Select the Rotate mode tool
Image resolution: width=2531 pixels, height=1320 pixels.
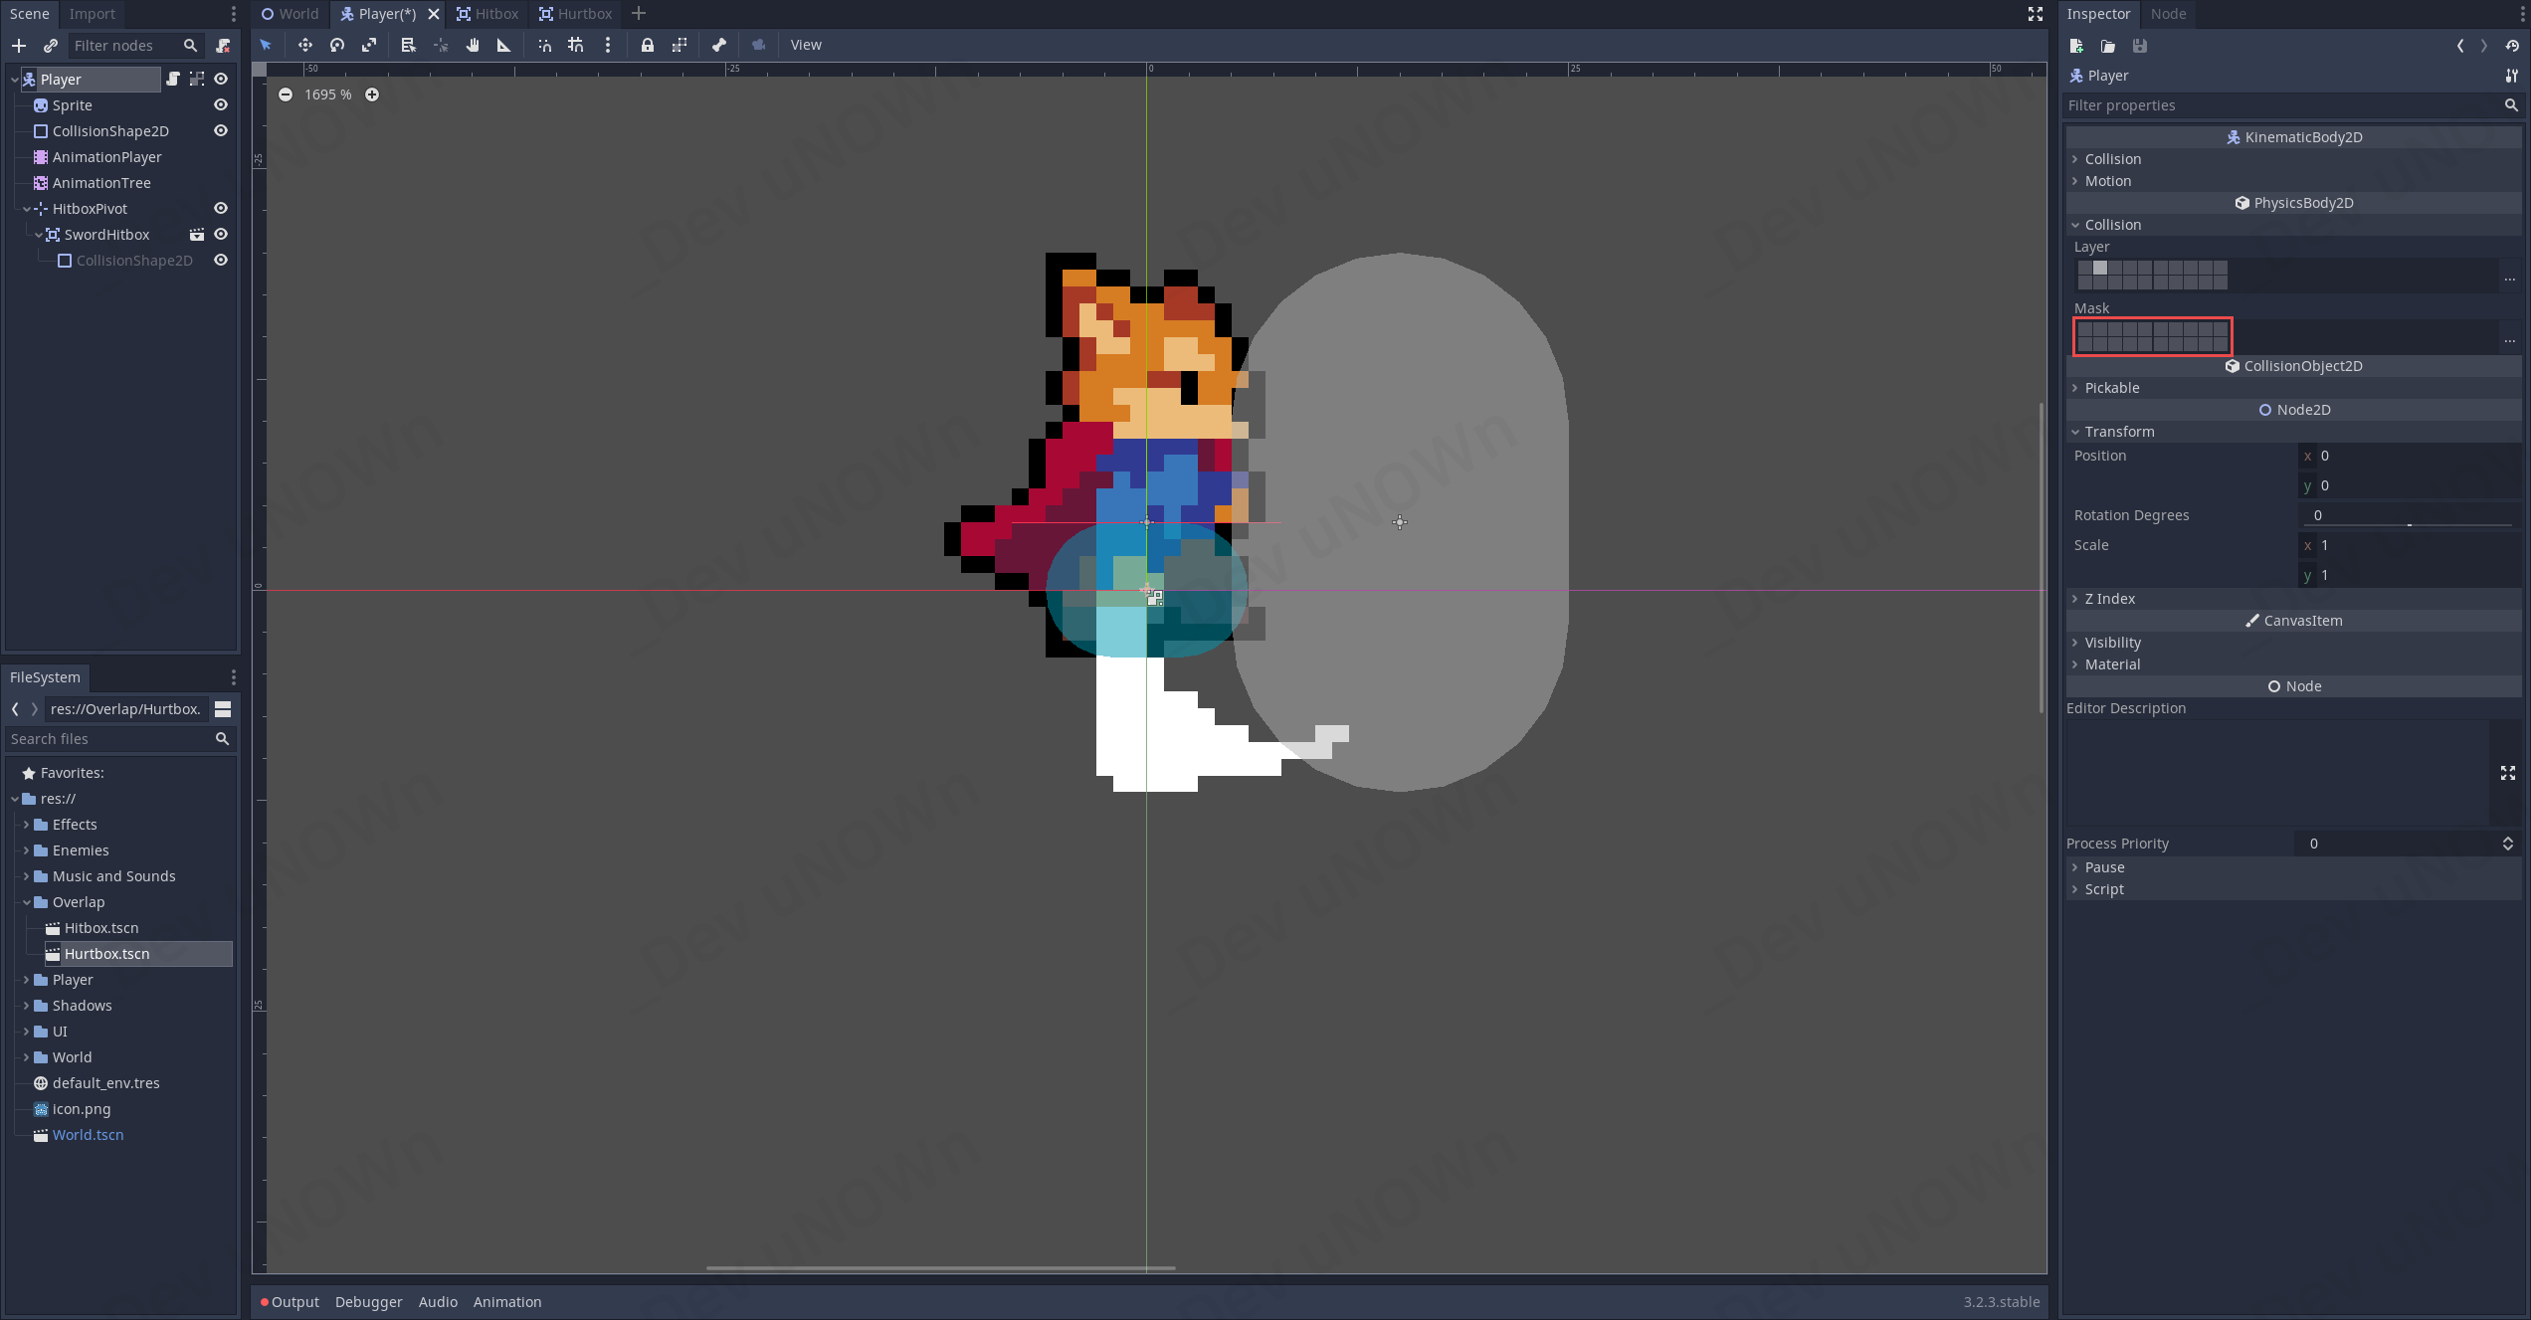(x=337, y=45)
